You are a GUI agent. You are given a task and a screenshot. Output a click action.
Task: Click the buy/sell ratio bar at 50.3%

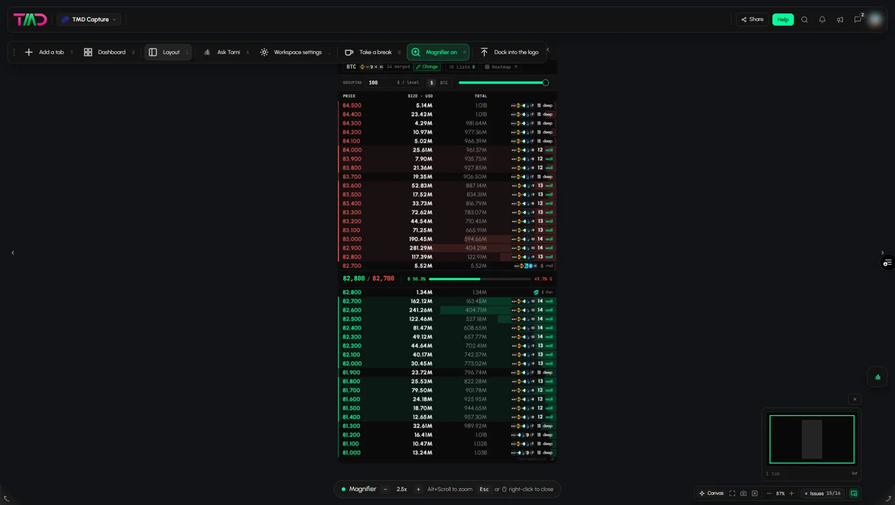[480, 279]
